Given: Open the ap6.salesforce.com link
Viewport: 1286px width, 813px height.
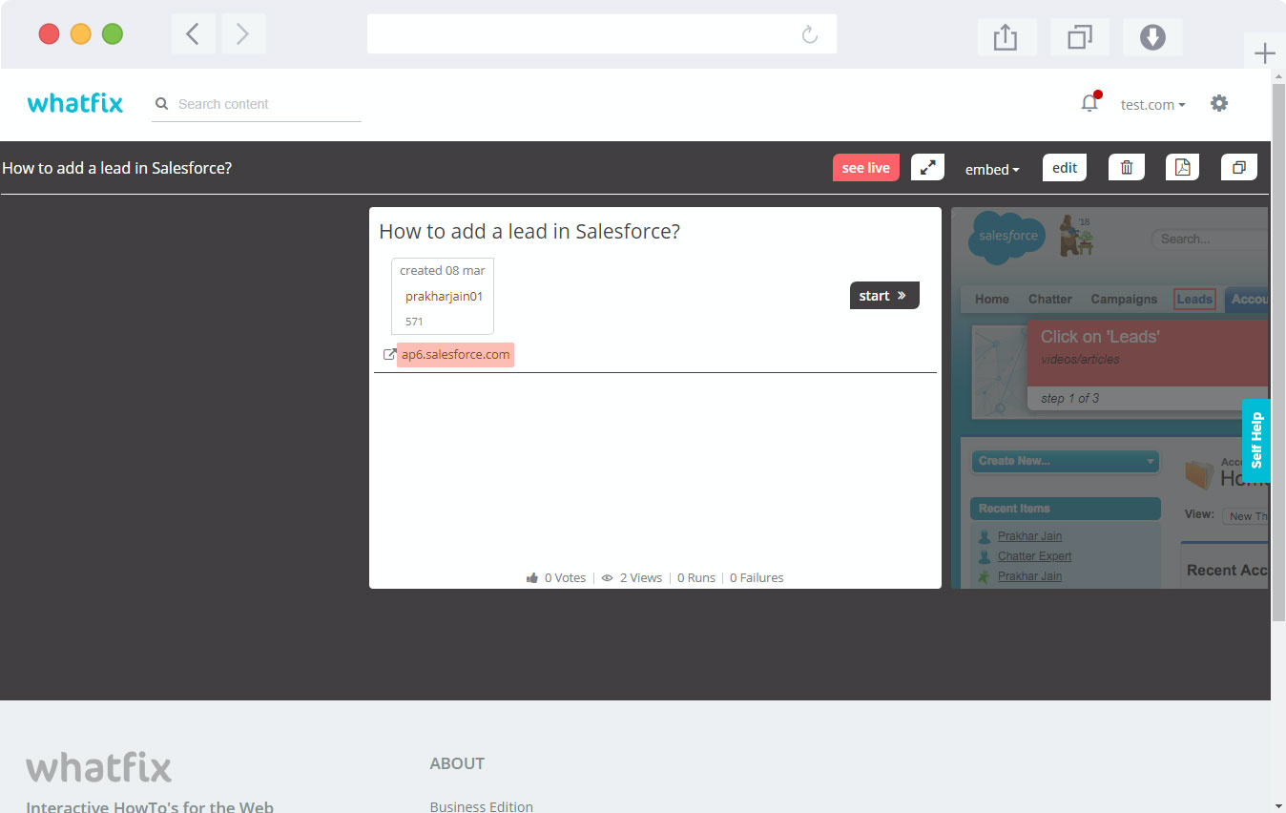Looking at the screenshot, I should [456, 354].
